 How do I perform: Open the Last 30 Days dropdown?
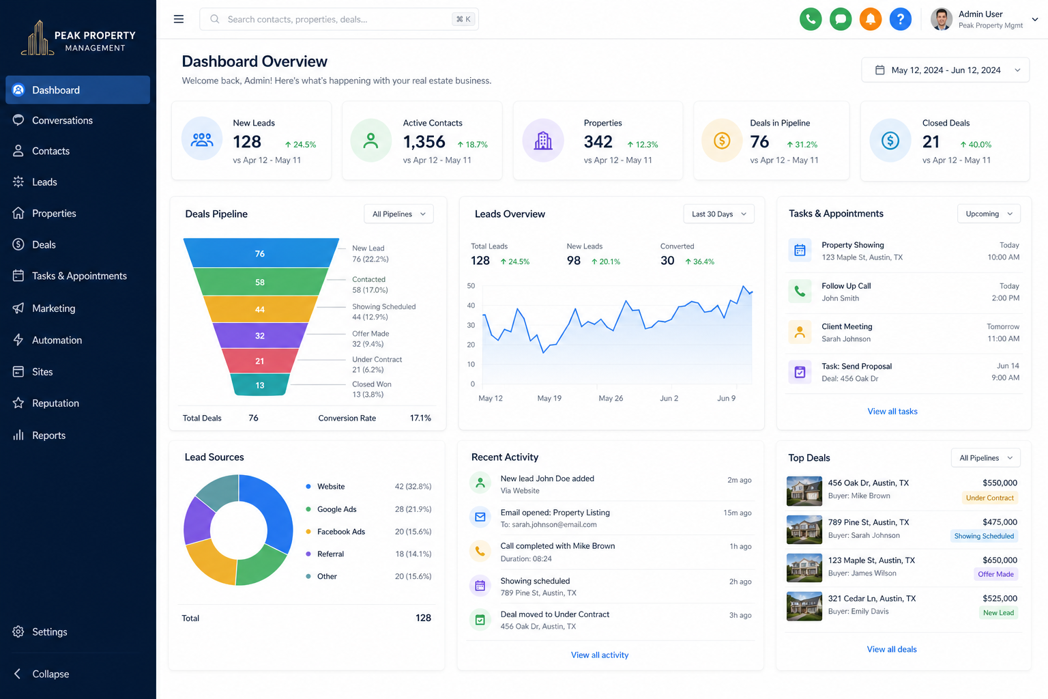point(719,214)
